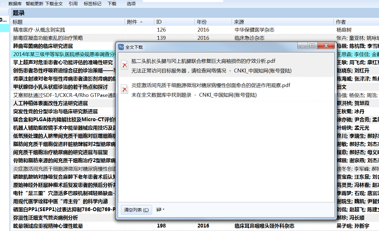Open the 下载 menu

point(112,4)
